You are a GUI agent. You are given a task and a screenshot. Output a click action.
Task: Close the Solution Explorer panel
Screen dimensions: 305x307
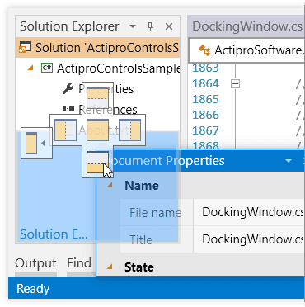(169, 26)
